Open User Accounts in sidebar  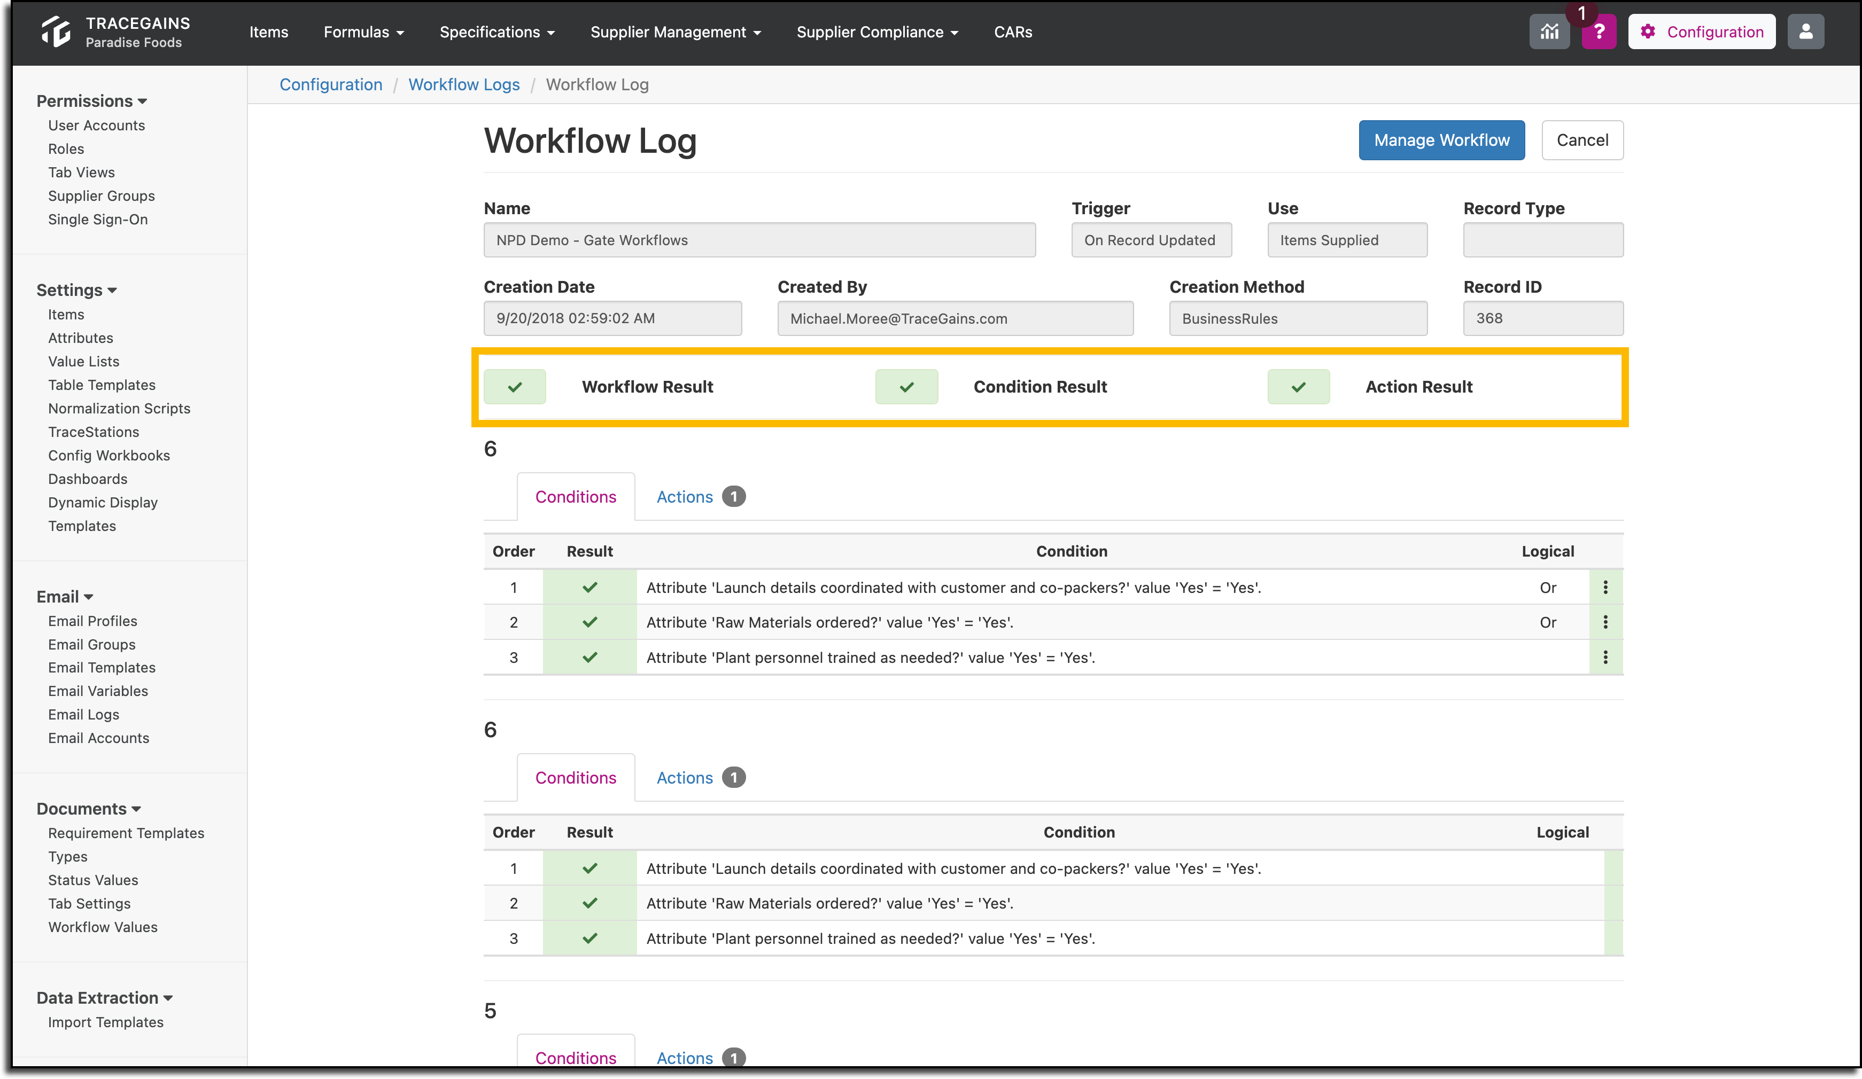[x=96, y=125]
